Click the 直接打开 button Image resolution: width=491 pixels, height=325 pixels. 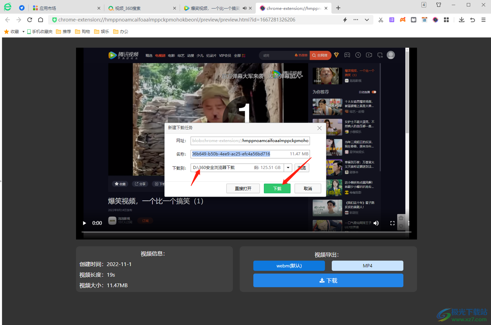[x=243, y=188]
